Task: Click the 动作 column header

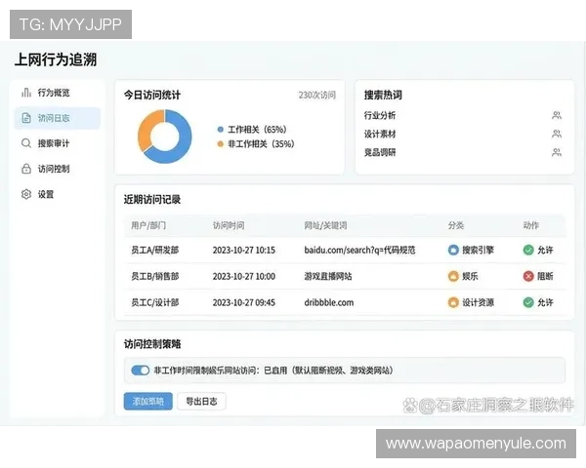Action: (x=531, y=225)
